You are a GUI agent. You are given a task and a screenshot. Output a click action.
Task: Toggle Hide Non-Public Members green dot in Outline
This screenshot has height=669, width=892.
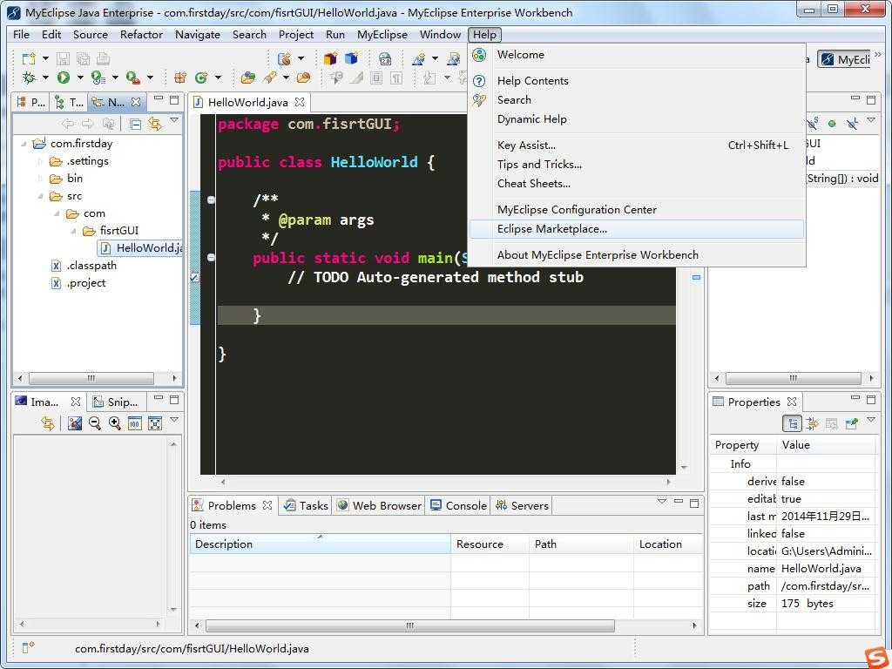point(832,123)
